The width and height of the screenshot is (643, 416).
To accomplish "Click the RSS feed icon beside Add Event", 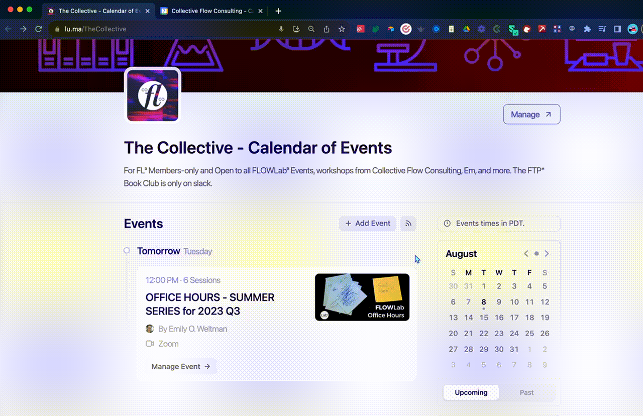I will point(408,224).
